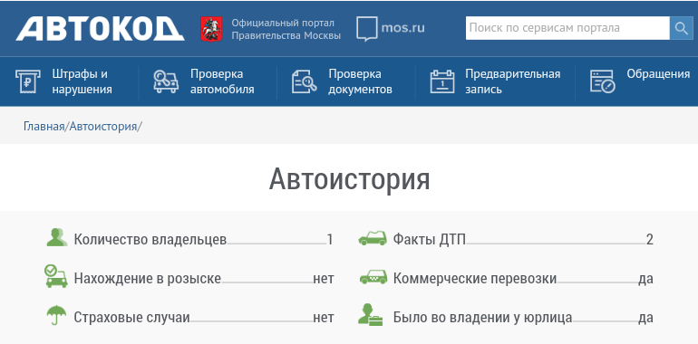The image size is (698, 344).
Task: Click the search magnifier button
Action: [x=681, y=28]
